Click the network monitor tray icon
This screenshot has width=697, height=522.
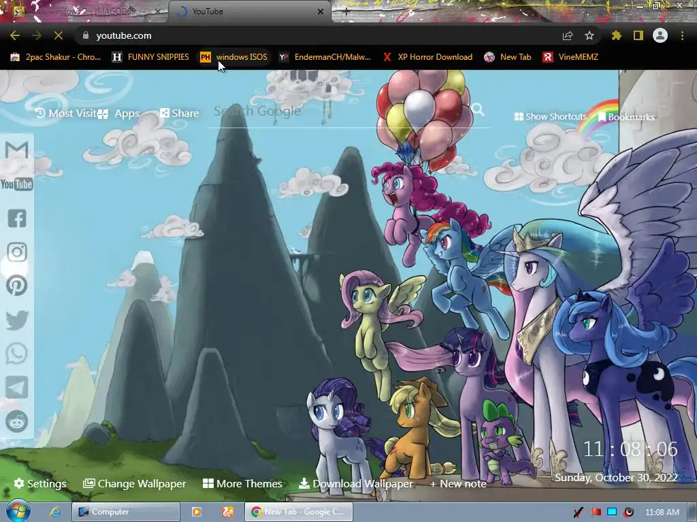pyautogui.click(x=612, y=512)
